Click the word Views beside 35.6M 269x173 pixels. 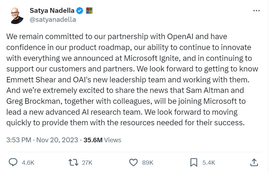click(x=113, y=140)
